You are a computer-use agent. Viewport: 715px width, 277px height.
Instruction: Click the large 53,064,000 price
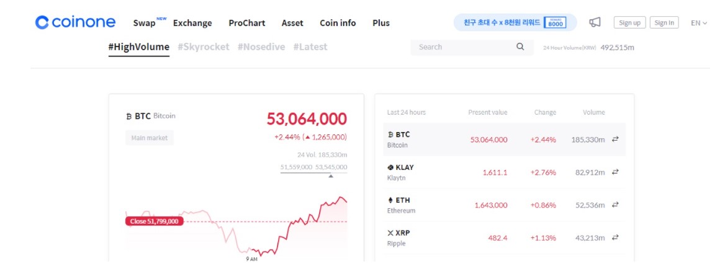(307, 119)
